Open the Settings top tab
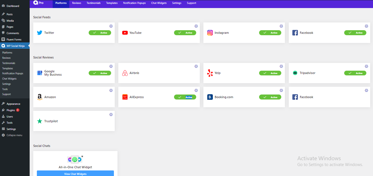373x176 pixels. click(177, 3)
